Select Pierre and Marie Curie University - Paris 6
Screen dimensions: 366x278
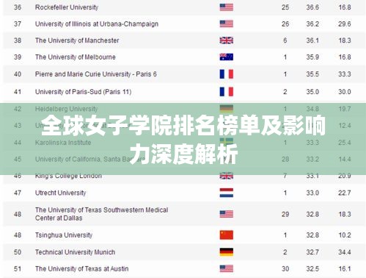[x=96, y=74]
